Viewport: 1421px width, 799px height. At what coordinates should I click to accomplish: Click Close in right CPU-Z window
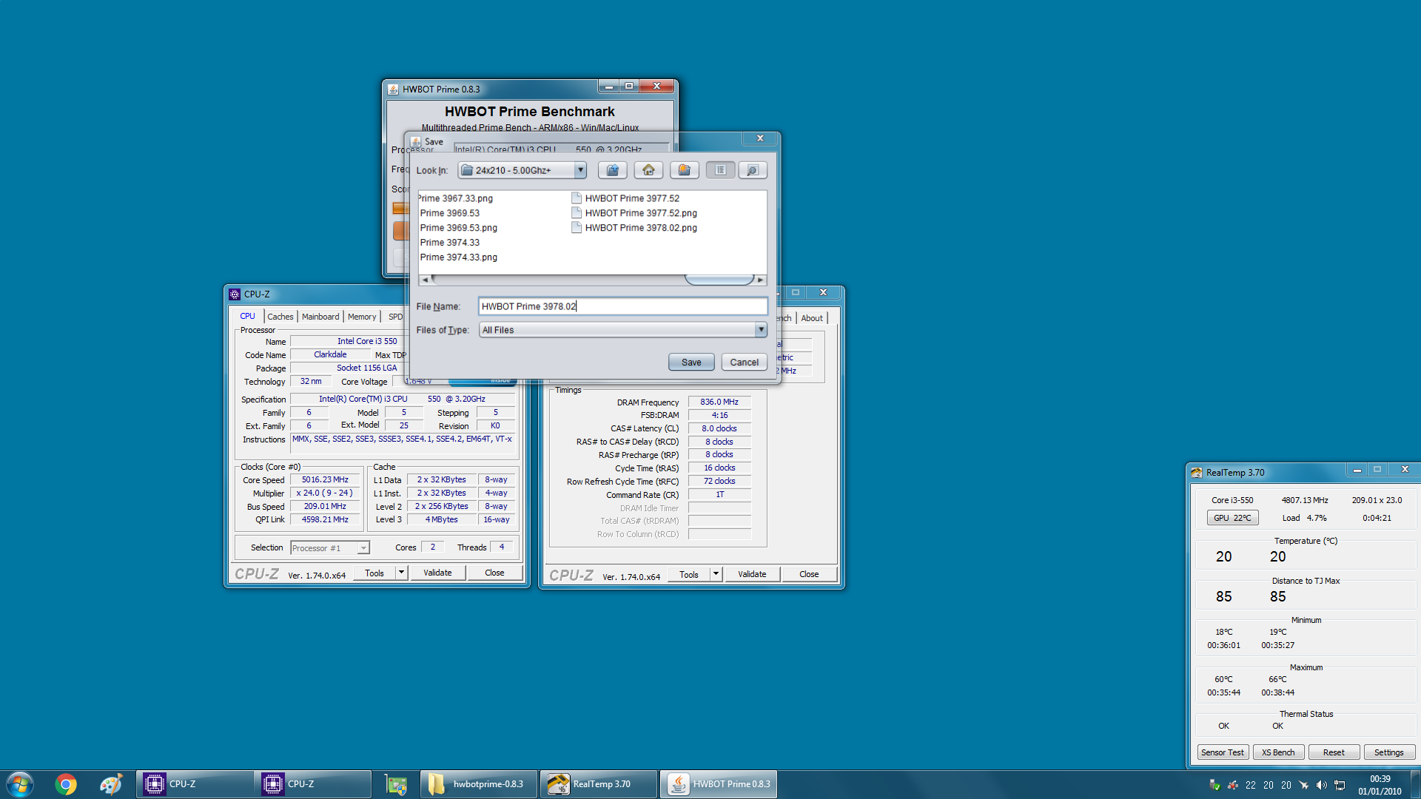[809, 575]
